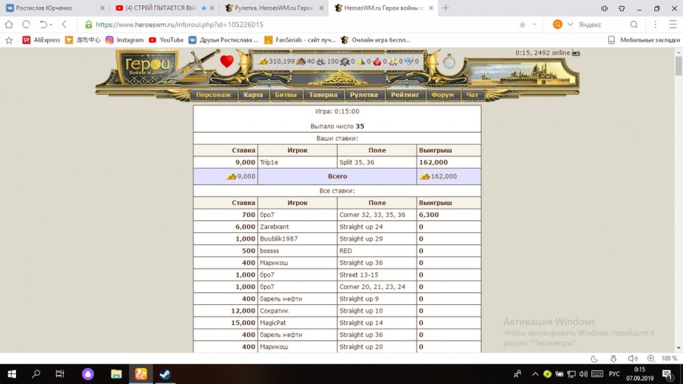Open the FanSerials bookmark
683x384 pixels.
300,39
